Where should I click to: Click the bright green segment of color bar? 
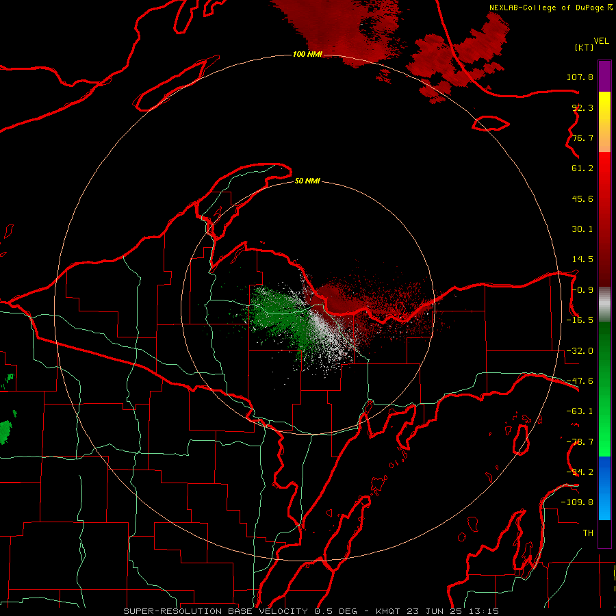click(604, 428)
